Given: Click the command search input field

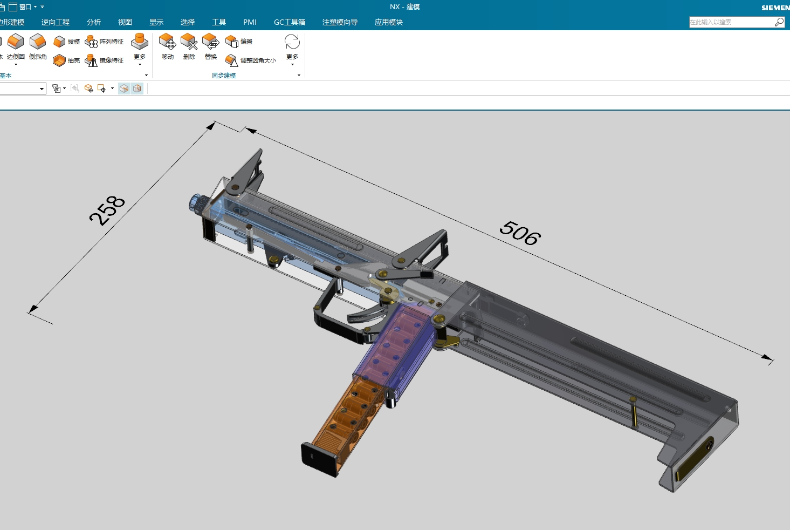Looking at the screenshot, I should 732,22.
